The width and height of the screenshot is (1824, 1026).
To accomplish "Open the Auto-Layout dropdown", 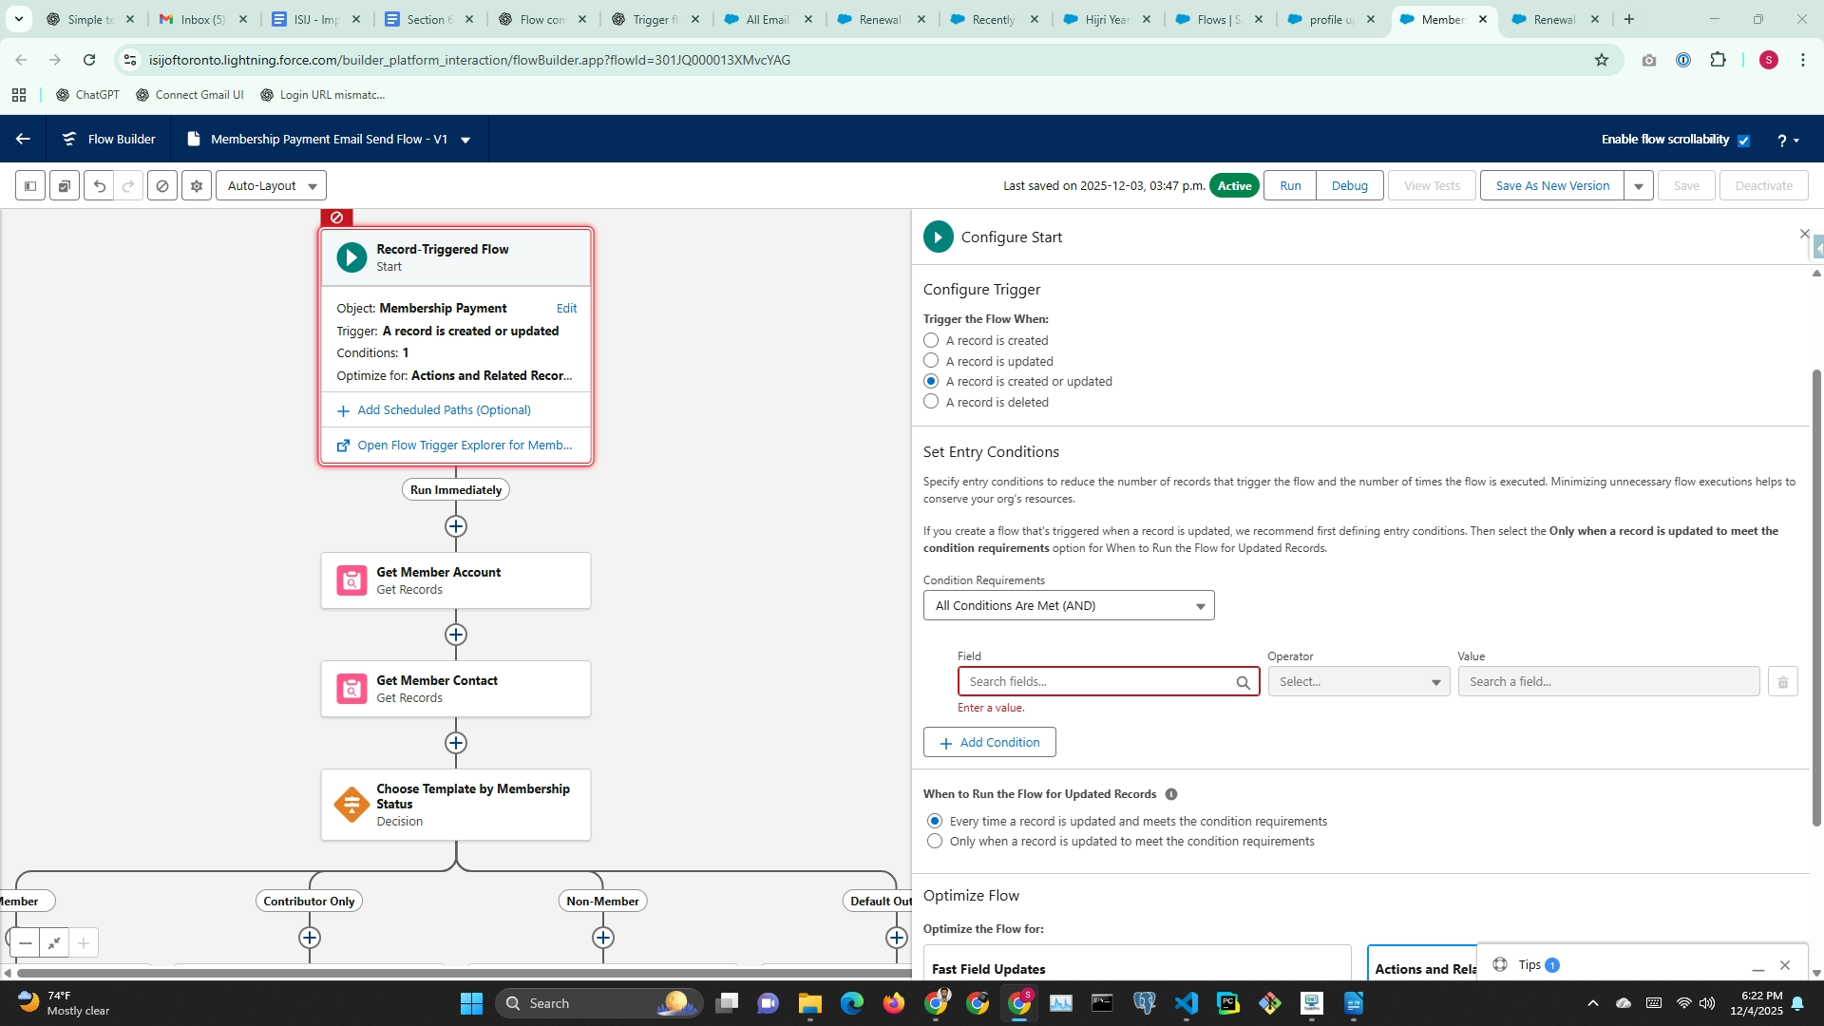I will pyautogui.click(x=272, y=186).
